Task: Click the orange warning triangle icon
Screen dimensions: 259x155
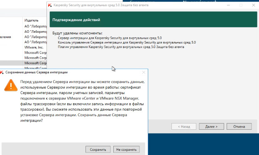Action: coord(11,85)
